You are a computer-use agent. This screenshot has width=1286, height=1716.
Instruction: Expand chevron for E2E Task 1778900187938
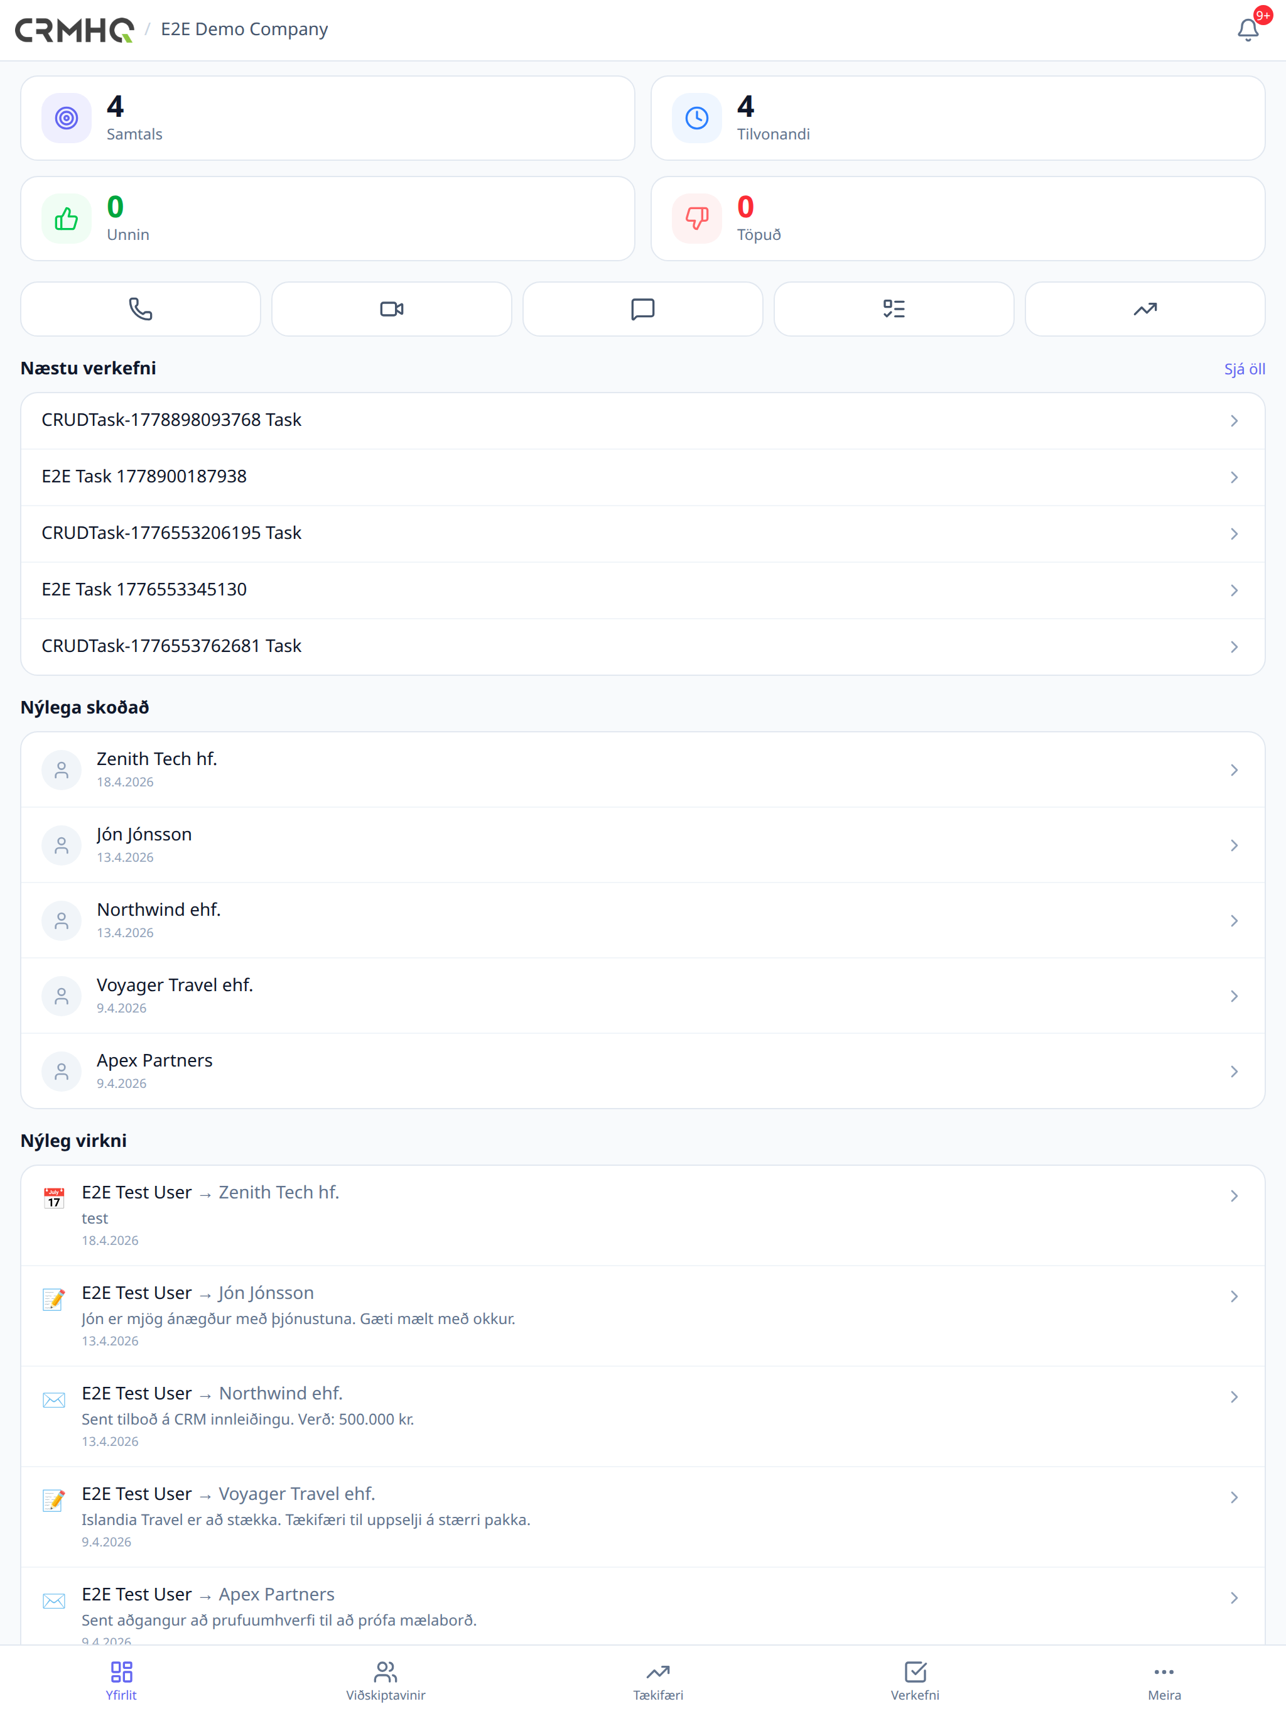(x=1233, y=477)
